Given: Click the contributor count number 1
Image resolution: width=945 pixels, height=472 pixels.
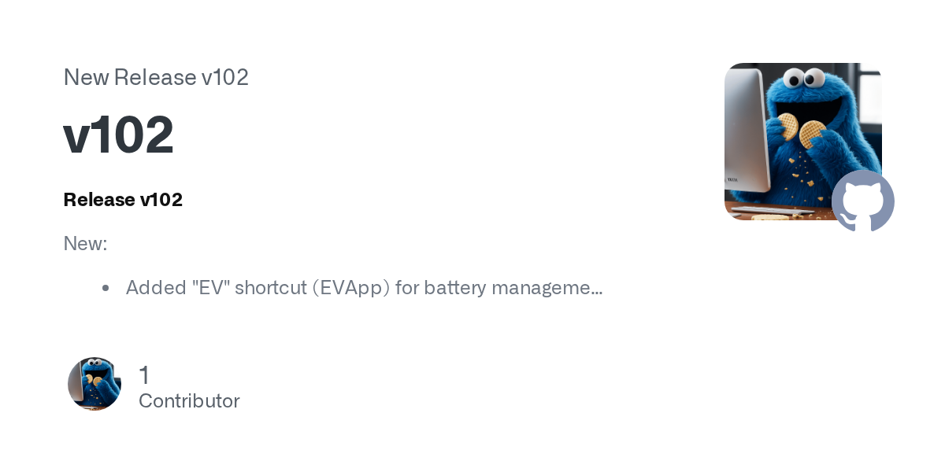Looking at the screenshot, I should click(x=144, y=375).
